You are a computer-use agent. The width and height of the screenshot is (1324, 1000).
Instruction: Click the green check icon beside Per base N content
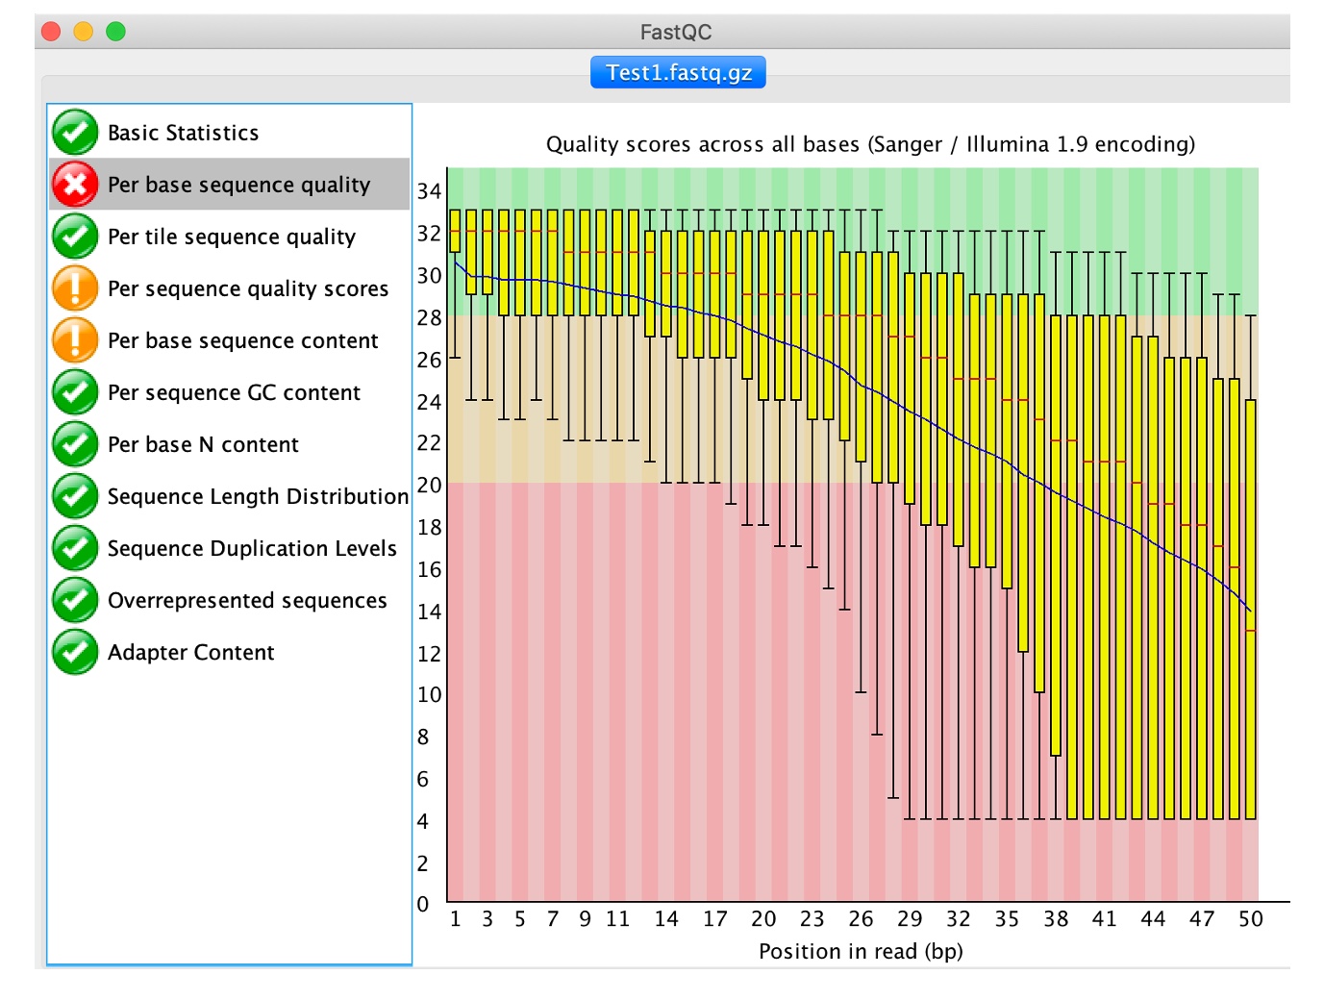[75, 444]
